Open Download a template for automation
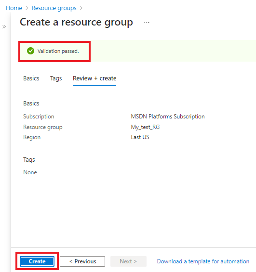The width and height of the screenshot is (256, 272). click(203, 261)
